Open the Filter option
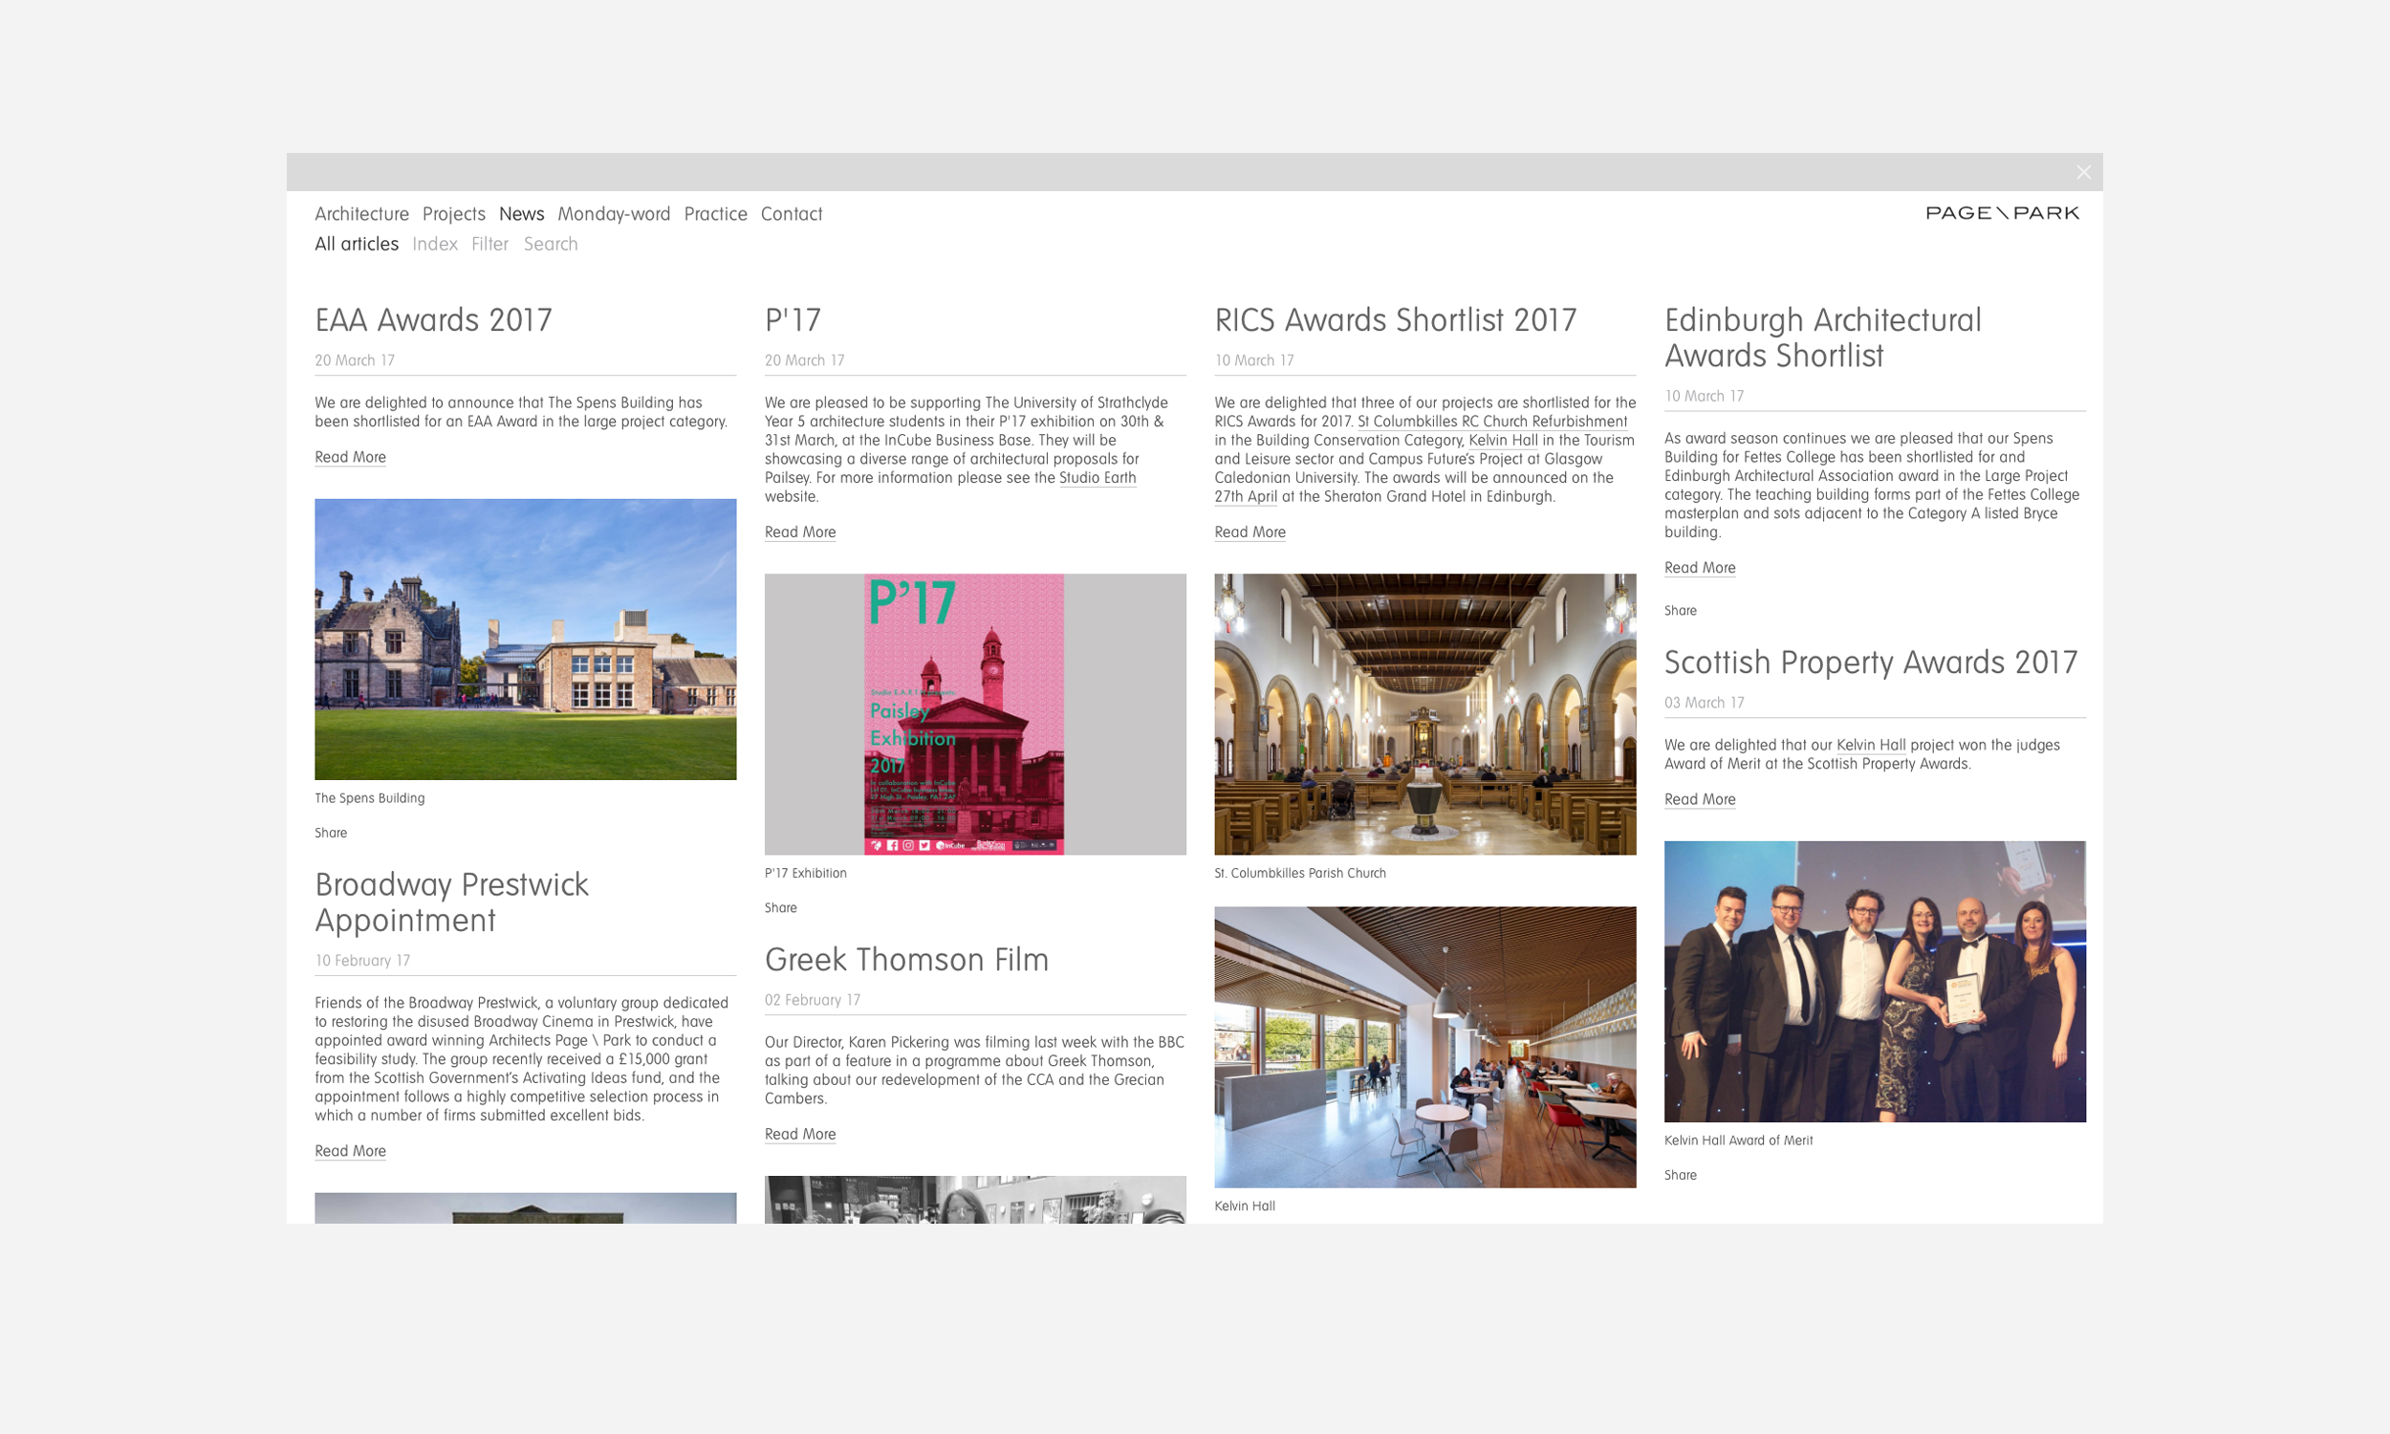 [x=489, y=244]
